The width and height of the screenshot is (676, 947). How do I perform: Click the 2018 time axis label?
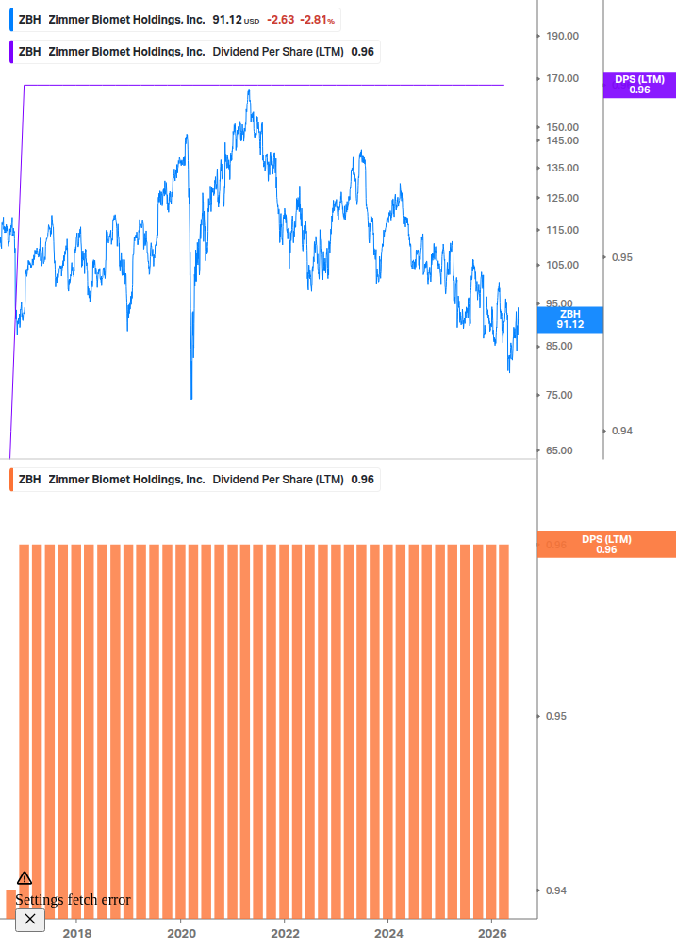click(x=77, y=934)
